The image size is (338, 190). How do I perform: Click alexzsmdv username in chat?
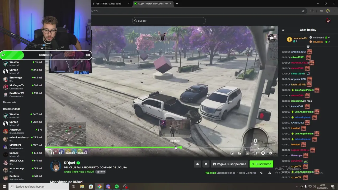297,101
